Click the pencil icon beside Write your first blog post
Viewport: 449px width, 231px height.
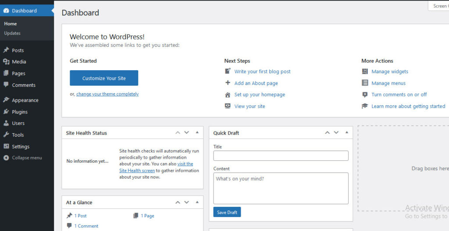click(x=228, y=71)
